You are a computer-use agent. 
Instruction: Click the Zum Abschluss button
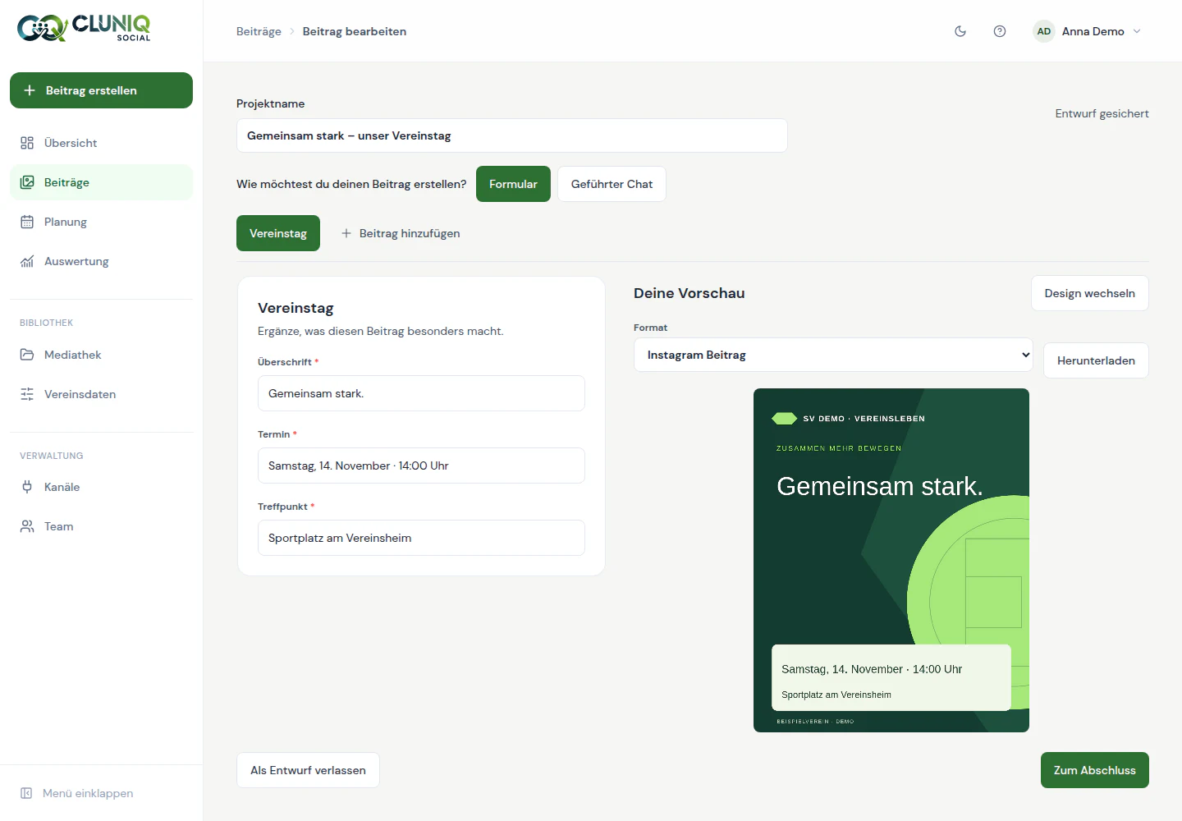[x=1094, y=770]
